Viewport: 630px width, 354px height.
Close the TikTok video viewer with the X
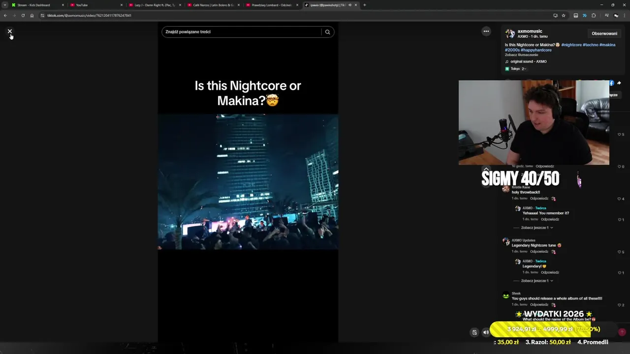(x=9, y=31)
